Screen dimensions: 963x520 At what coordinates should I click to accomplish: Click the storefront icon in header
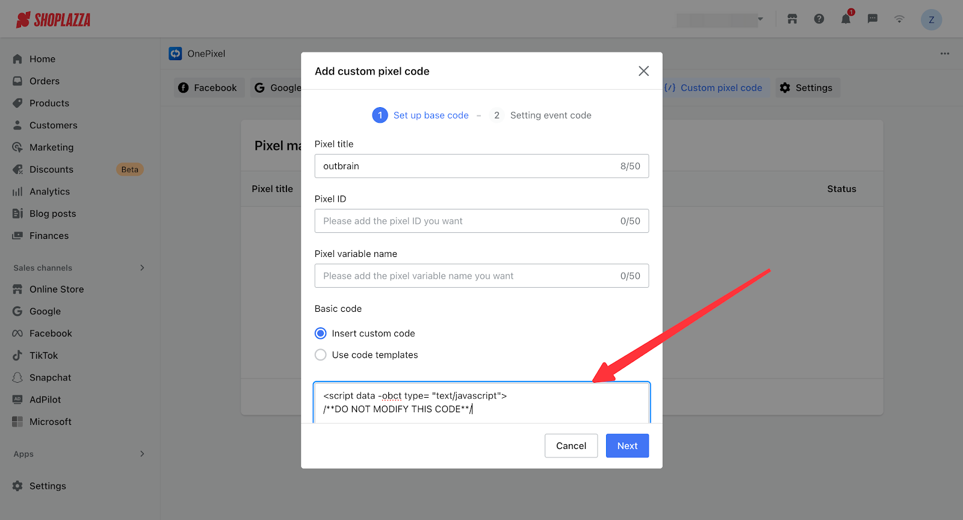(x=792, y=19)
